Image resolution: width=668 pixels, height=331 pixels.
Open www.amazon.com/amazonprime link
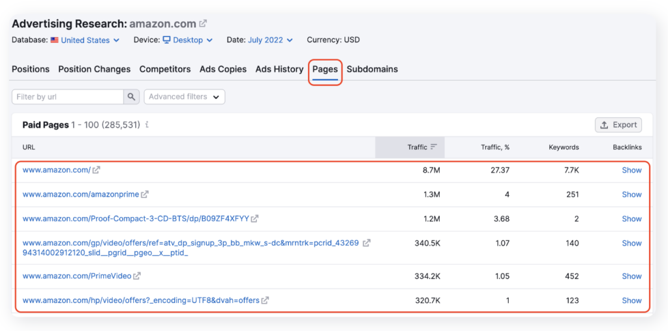(81, 194)
